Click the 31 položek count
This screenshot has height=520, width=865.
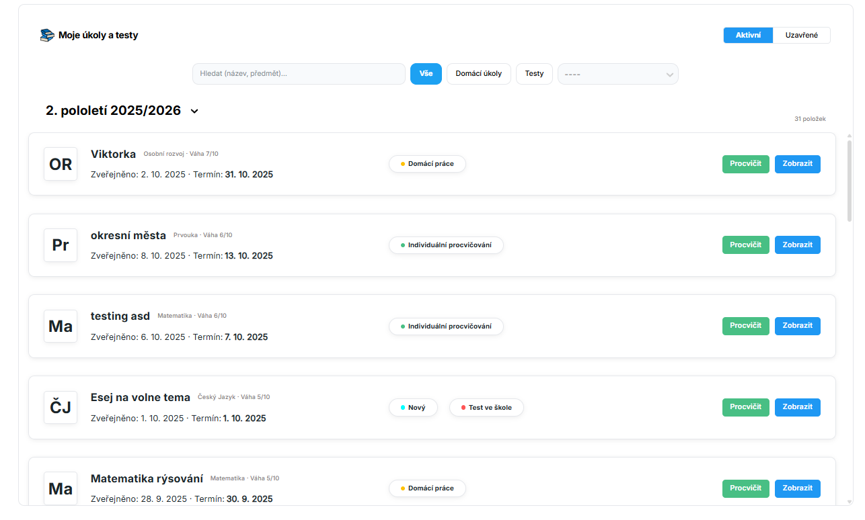[x=810, y=119]
